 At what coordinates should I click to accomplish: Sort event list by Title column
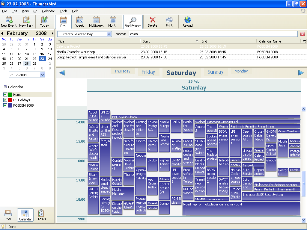(x=98, y=41)
